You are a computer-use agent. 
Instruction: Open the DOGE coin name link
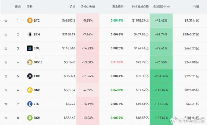(x=38, y=62)
